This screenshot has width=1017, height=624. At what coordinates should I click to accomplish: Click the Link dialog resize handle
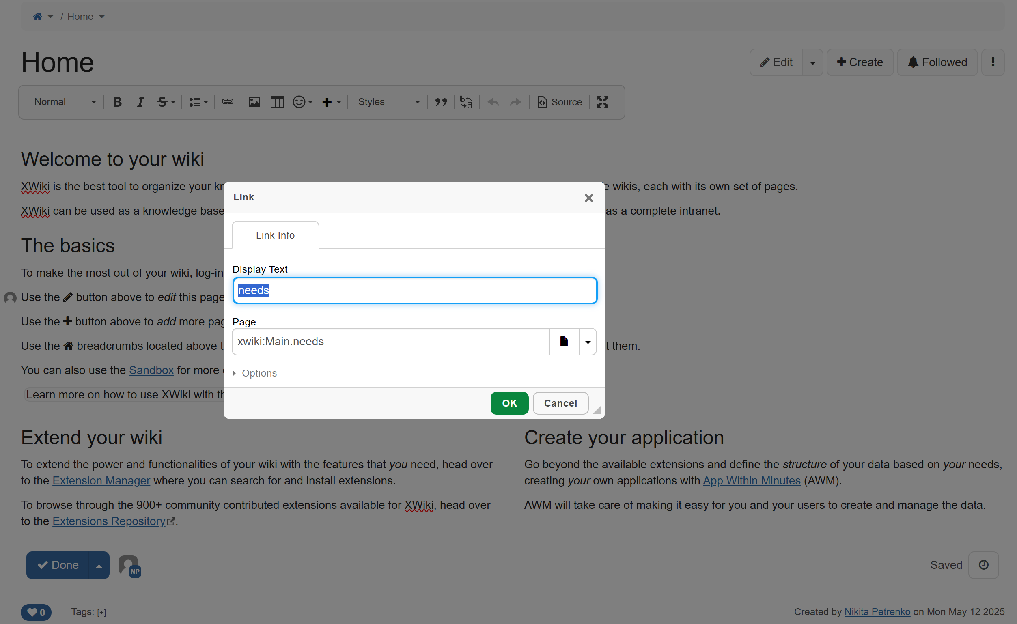[597, 410]
